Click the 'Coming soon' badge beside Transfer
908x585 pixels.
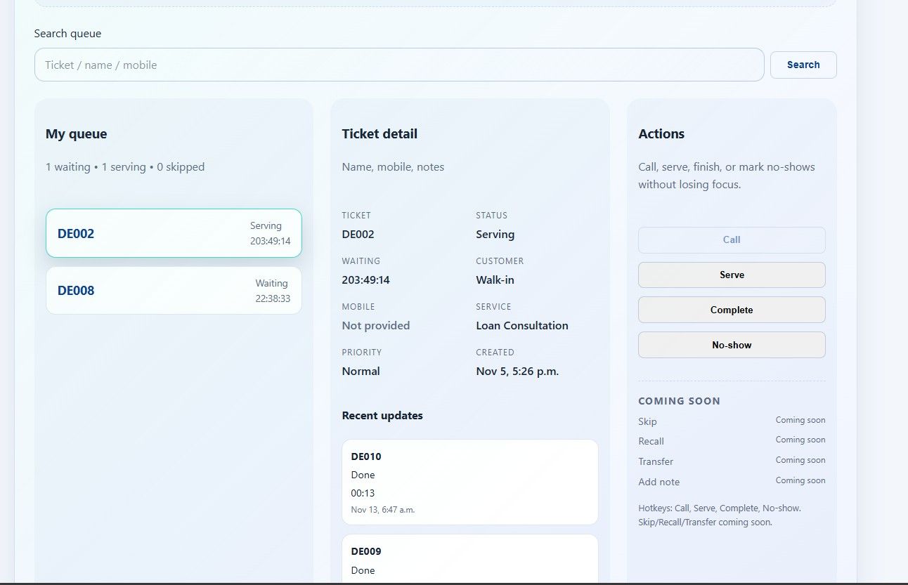(x=800, y=460)
